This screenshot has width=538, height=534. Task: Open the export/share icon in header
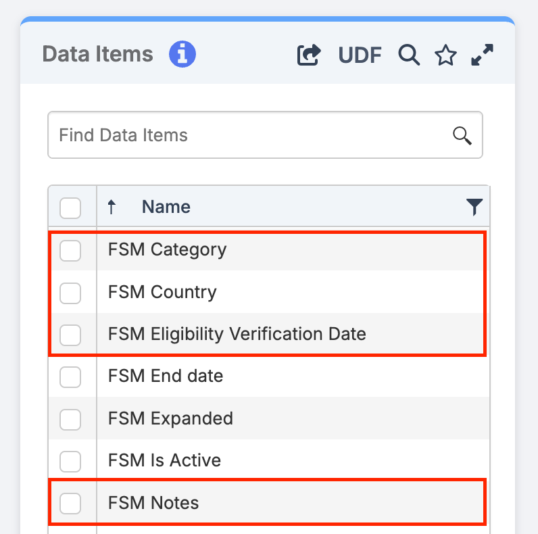(x=309, y=55)
